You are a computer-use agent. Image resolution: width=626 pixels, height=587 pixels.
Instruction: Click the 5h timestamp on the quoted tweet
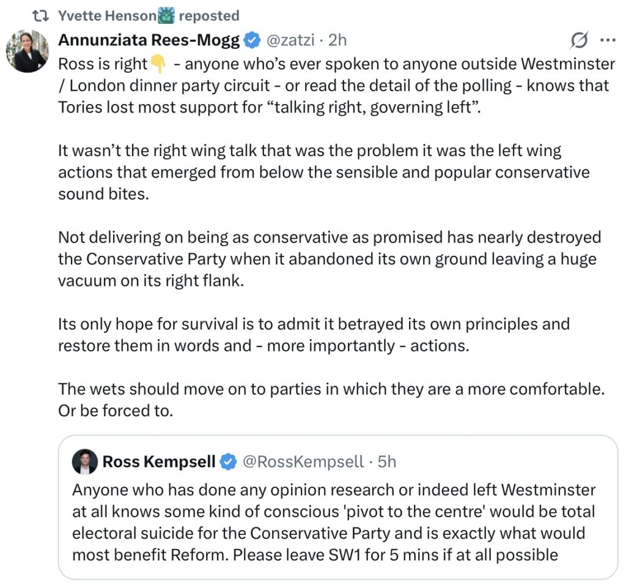[x=387, y=462]
